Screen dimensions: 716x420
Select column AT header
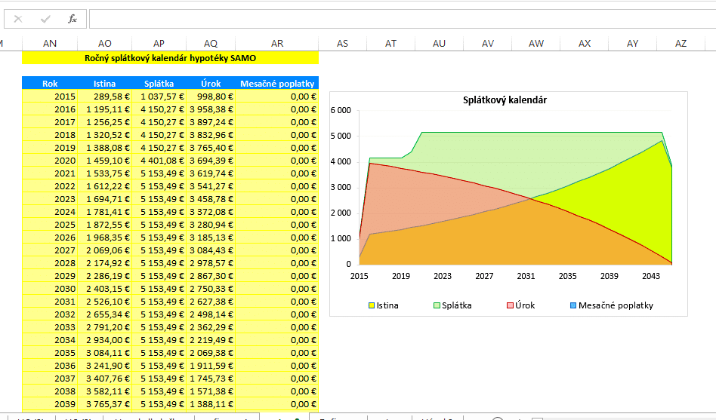[390, 43]
